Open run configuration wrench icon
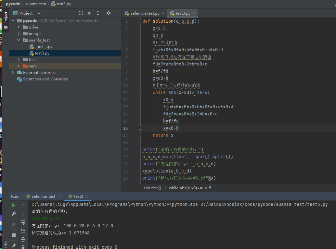The width and height of the screenshot is (336, 249). pos(14,214)
